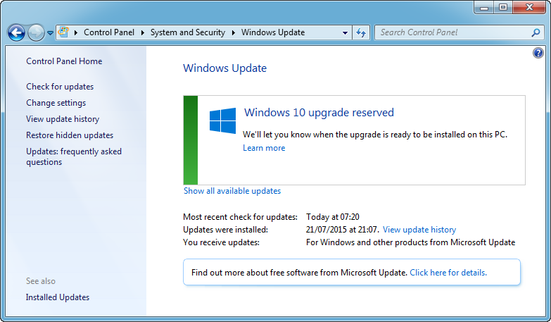This screenshot has height=322, width=551.
Task: Maximize the Windows Update window
Action: pyautogui.click(x=503, y=8)
